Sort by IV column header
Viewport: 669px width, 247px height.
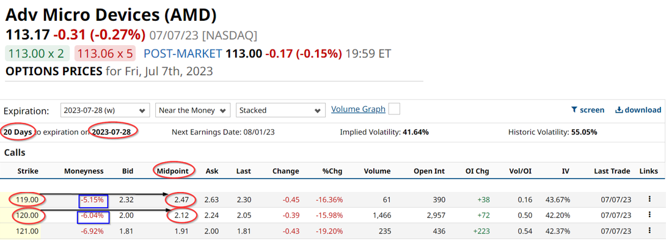pyautogui.click(x=565, y=171)
